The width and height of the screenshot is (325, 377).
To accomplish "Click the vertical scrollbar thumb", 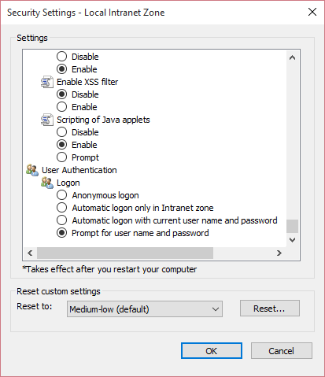I will [x=292, y=226].
